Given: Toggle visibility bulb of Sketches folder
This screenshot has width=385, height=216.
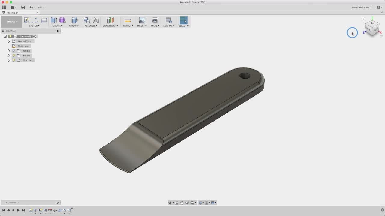Looking at the screenshot, I should tap(14, 60).
